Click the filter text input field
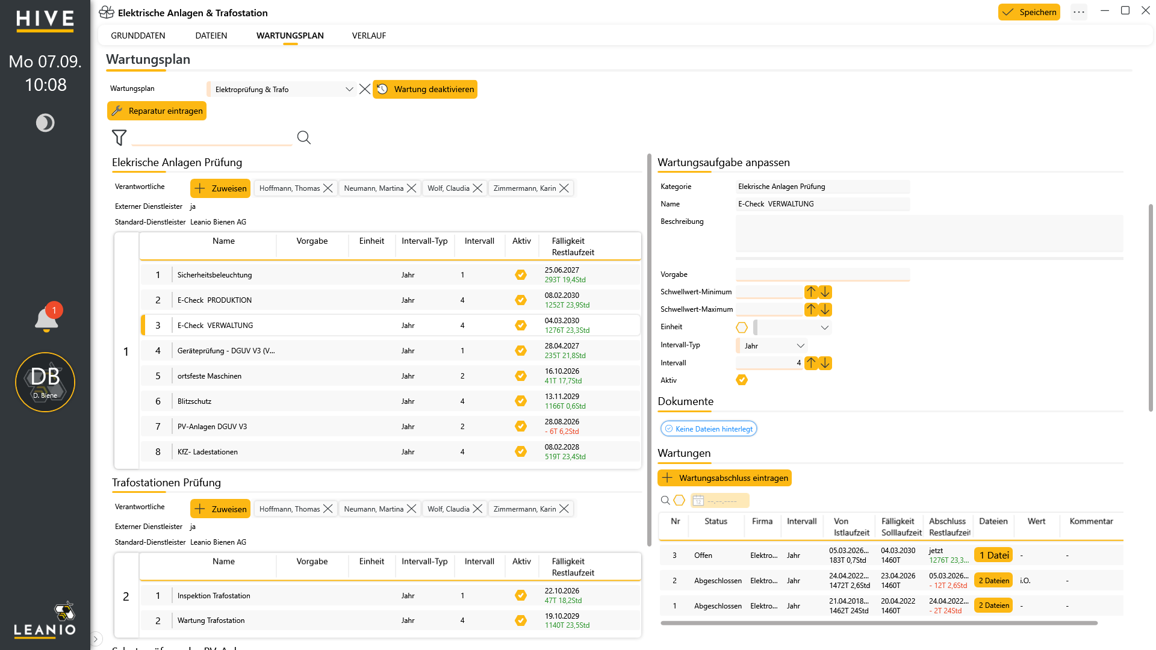This screenshot has height=650, width=1156. coord(212,138)
